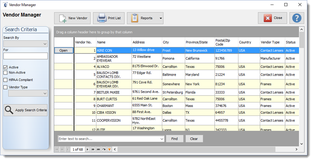Click the New Brunswick province cell
This screenshot has height=161, width=313.
click(200, 50)
